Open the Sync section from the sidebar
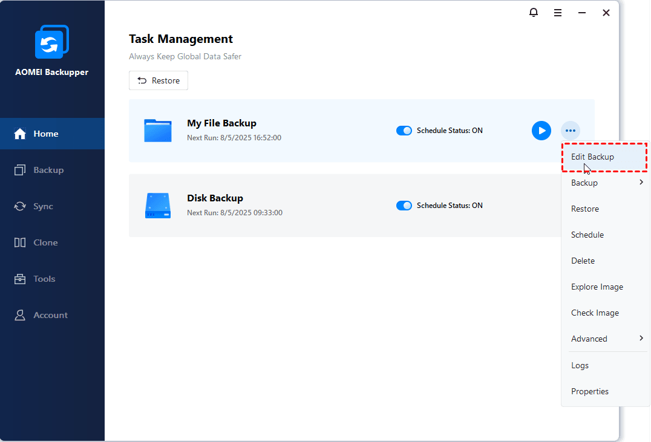This screenshot has height=442, width=651. pos(22,206)
